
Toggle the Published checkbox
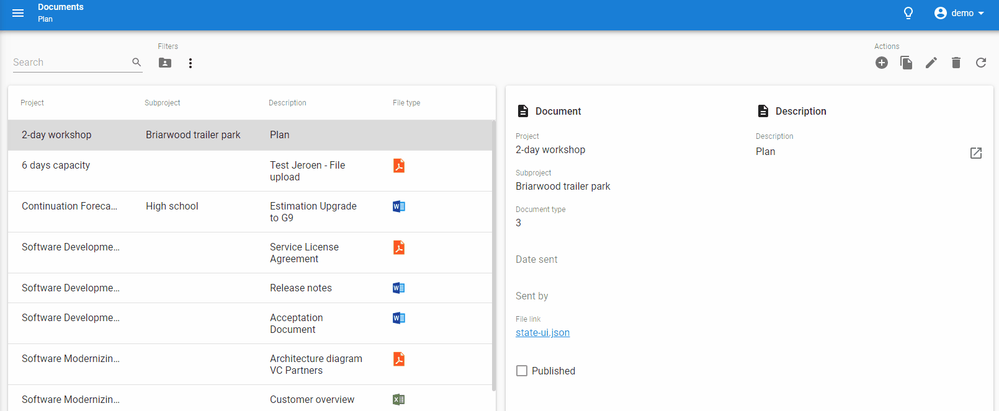522,371
